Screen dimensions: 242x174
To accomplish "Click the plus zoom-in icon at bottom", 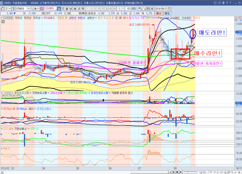I will click(x=239, y=172).
